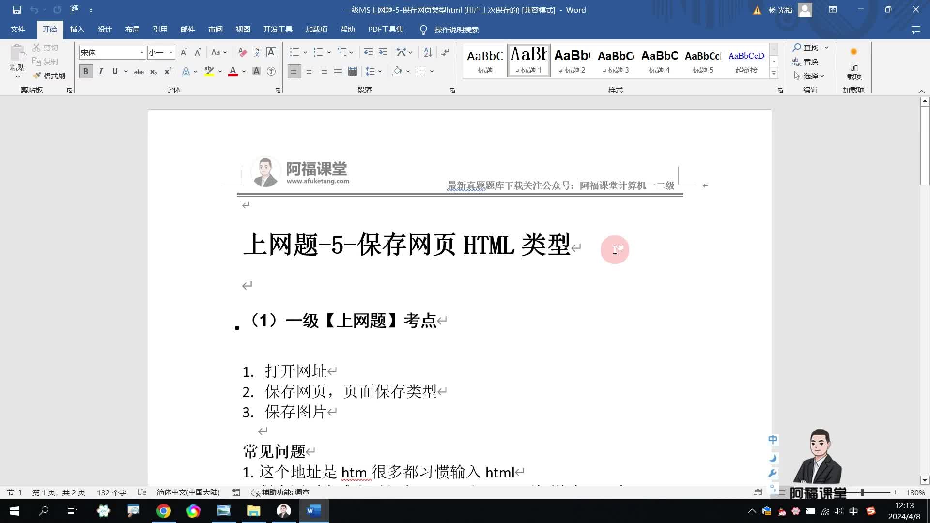
Task: Adjust the zoom slider handle
Action: 862,492
